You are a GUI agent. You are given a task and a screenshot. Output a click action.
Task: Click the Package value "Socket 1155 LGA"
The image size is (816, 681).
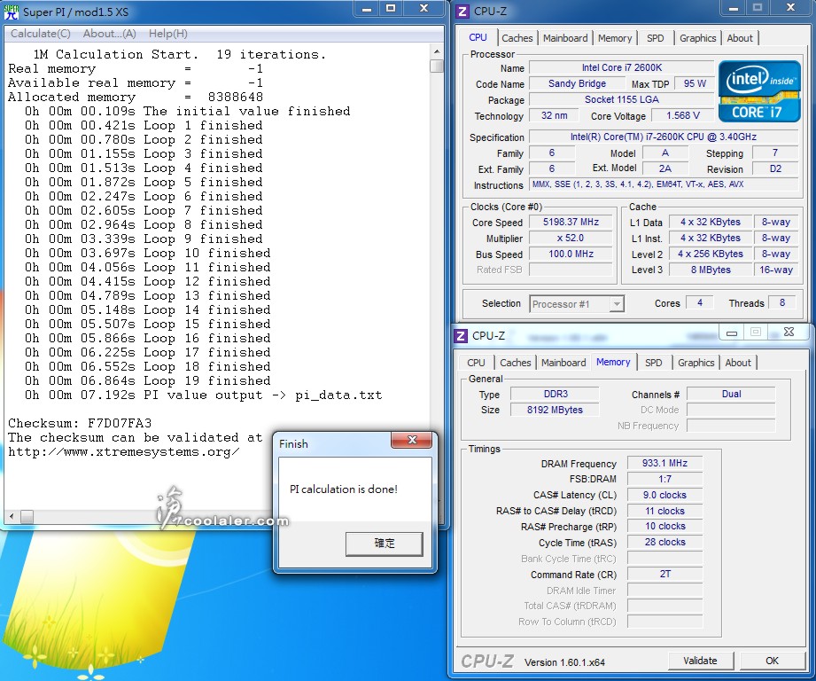[x=621, y=99]
